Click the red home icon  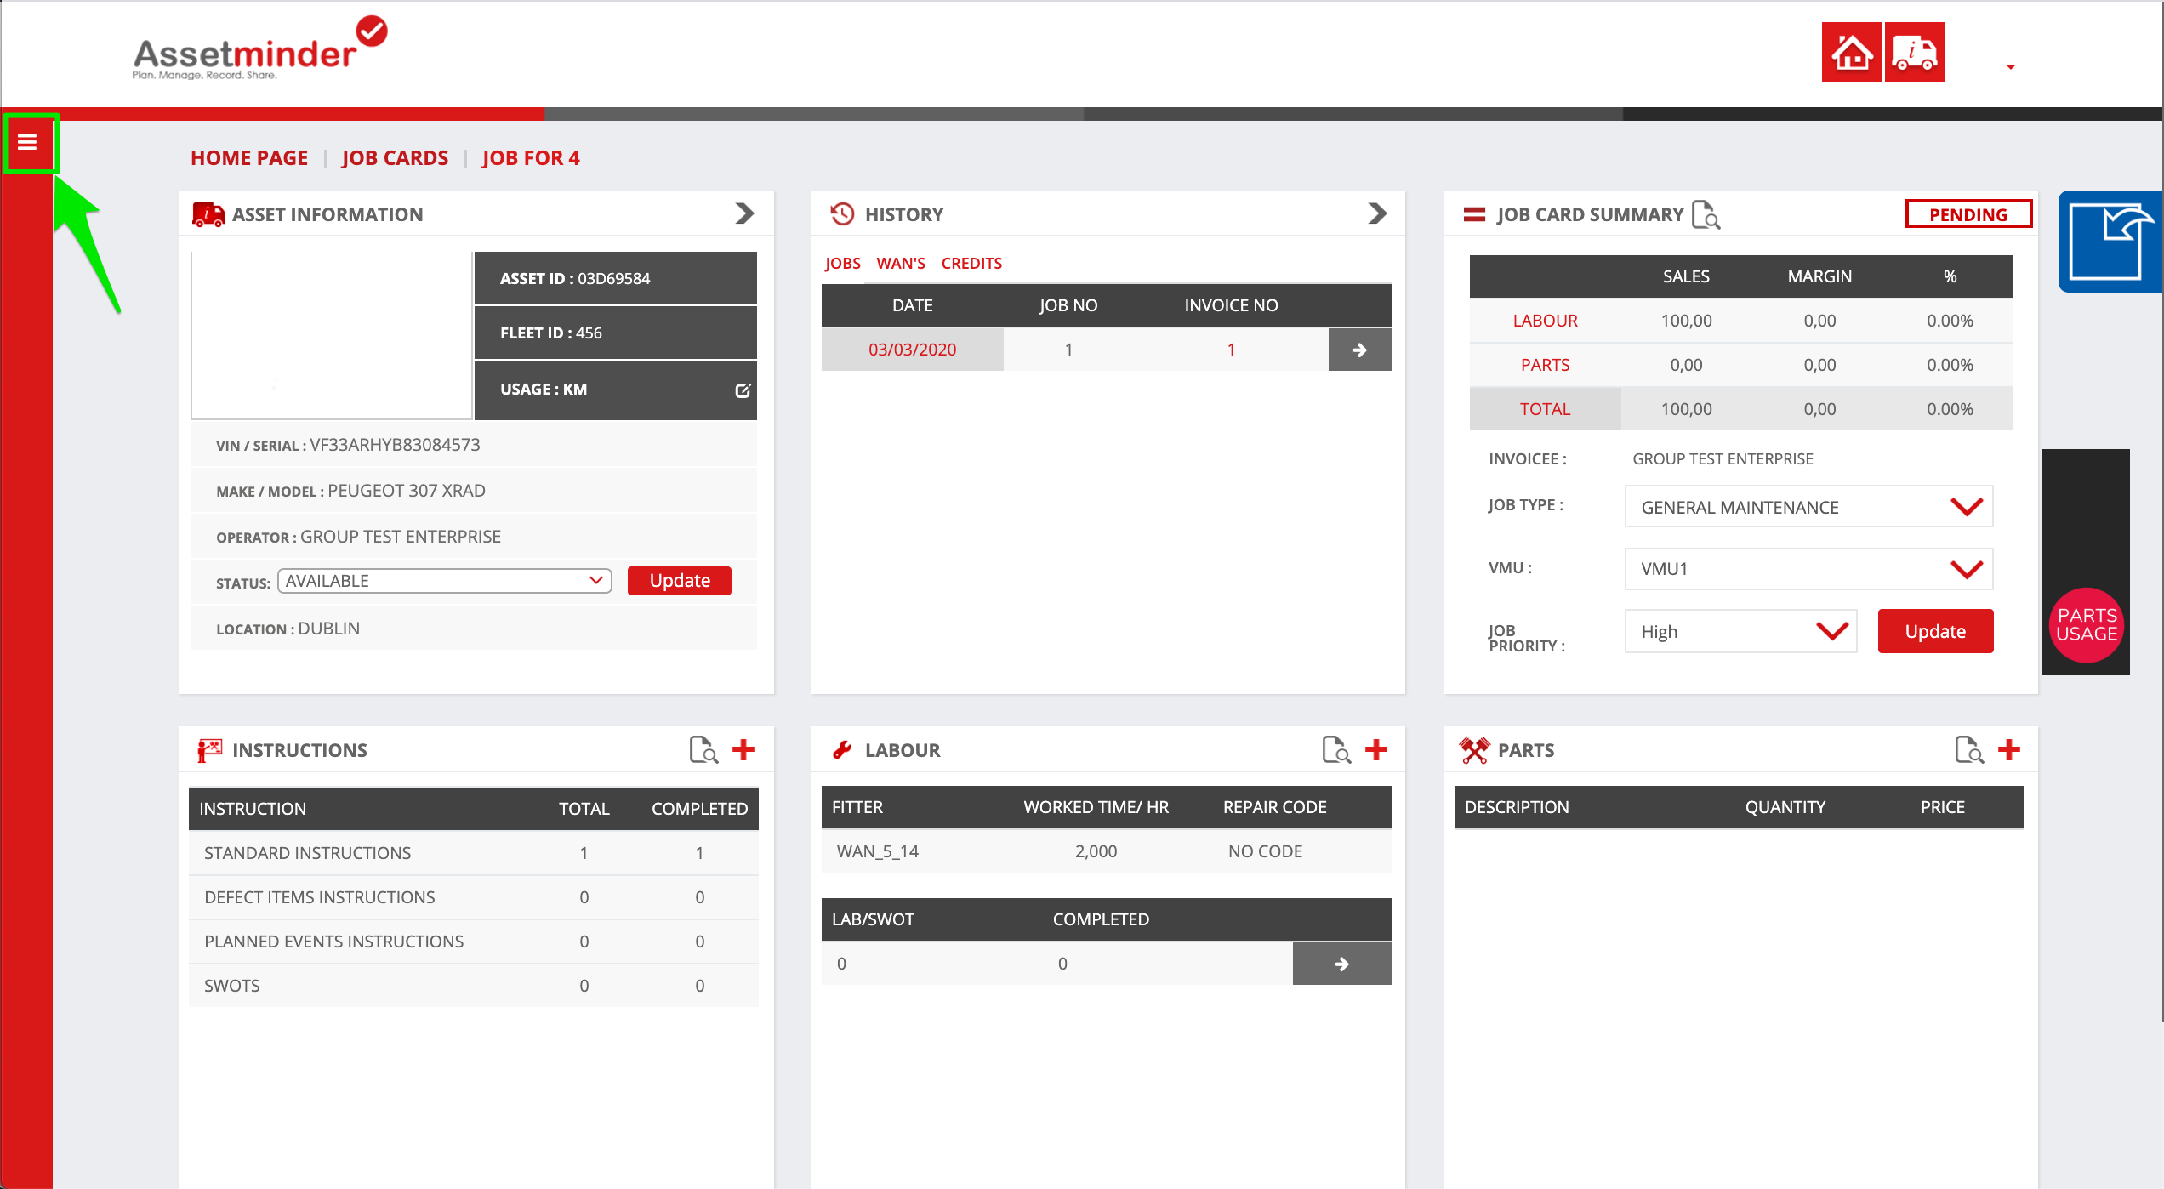pyautogui.click(x=1851, y=53)
